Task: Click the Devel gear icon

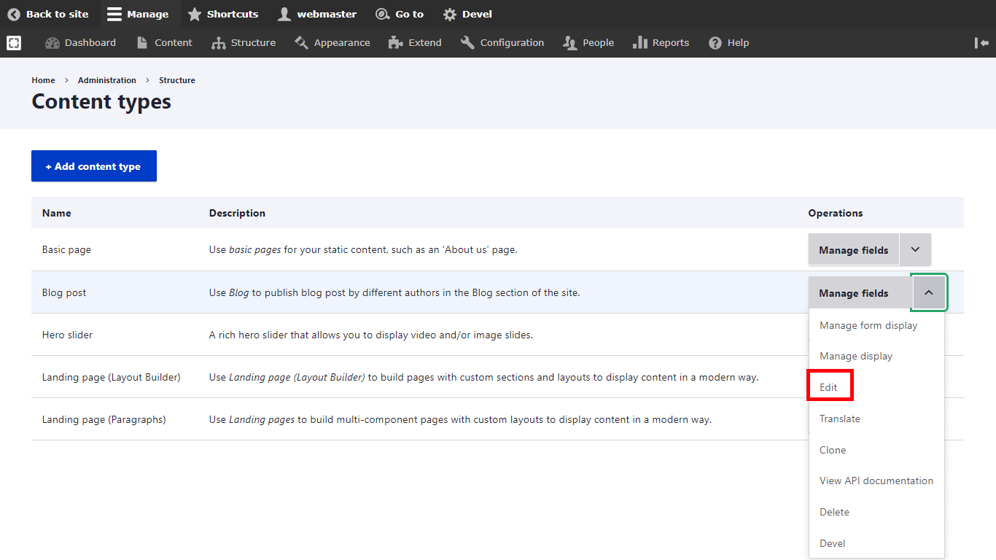Action: [x=450, y=14]
